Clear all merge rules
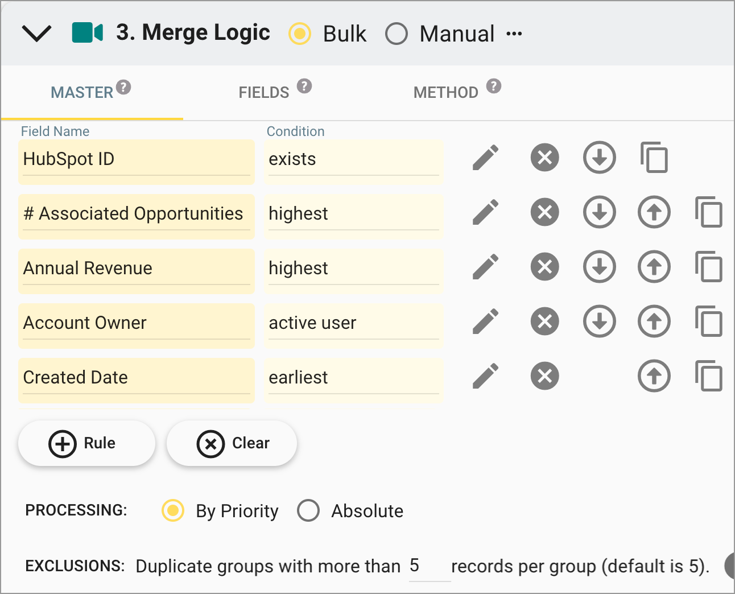The width and height of the screenshot is (735, 594). point(232,443)
